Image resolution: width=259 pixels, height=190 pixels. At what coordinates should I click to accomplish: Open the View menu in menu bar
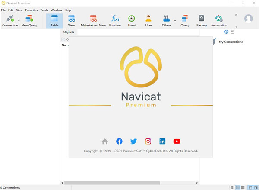point(19,10)
